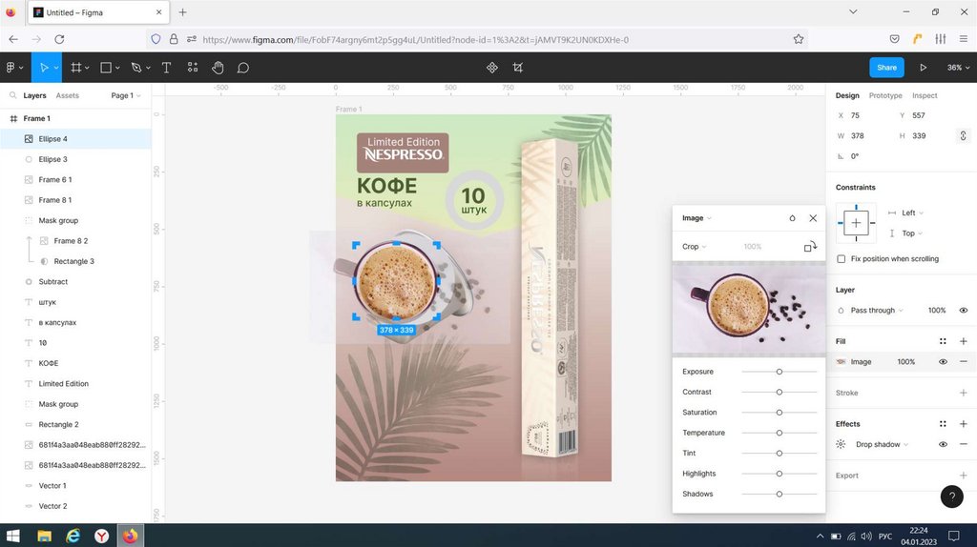Image resolution: width=977 pixels, height=547 pixels.
Task: Adjust the Exposure slider
Action: [779, 372]
